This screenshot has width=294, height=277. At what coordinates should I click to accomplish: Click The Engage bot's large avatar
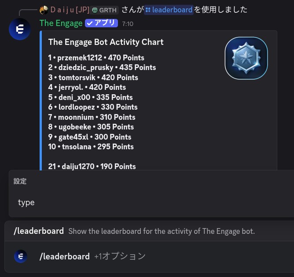coord(20,30)
